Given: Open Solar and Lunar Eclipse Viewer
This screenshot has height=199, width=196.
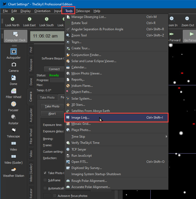Looking at the screenshot, I should point(116,61).
